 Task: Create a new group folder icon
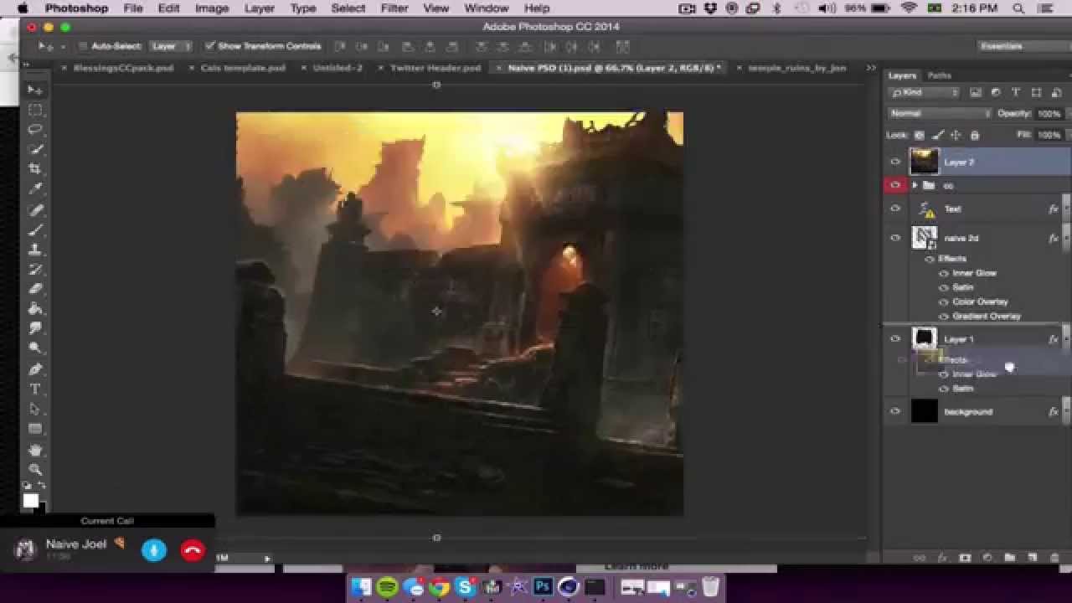pos(1009,558)
